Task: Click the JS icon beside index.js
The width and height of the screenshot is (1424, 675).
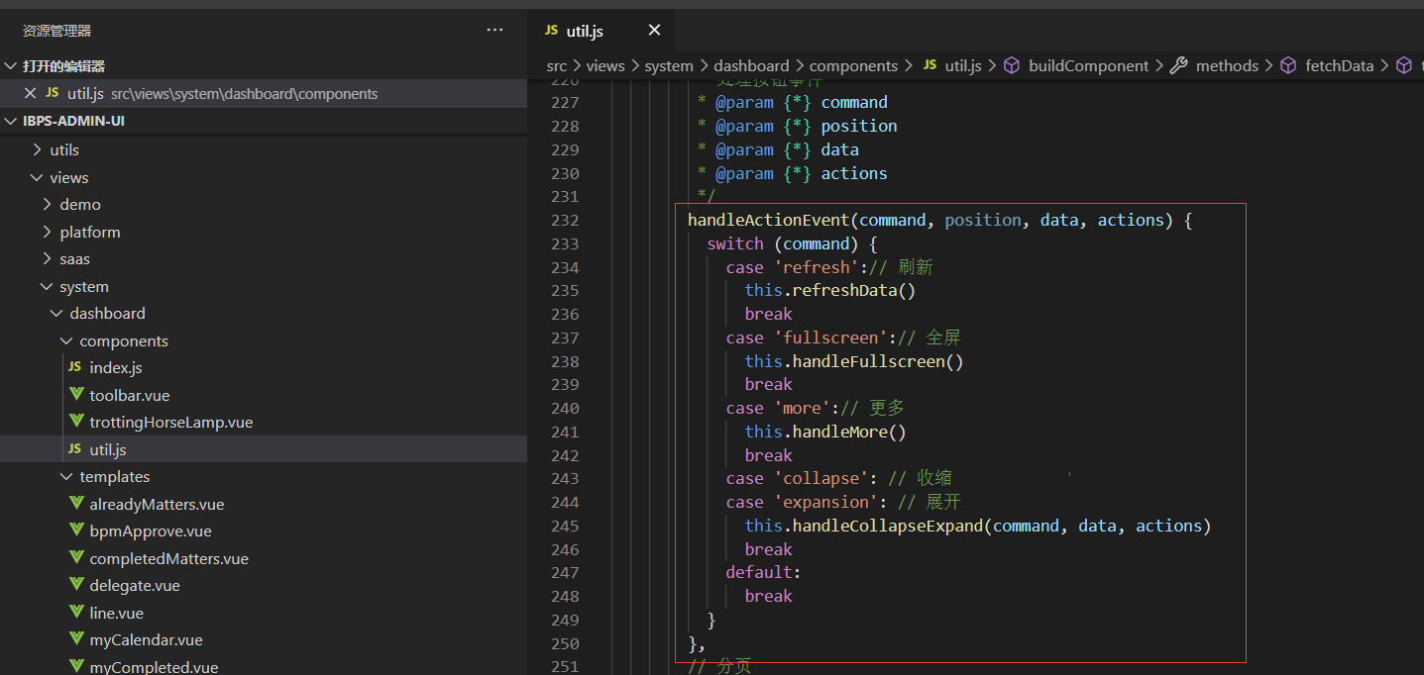Action: coord(74,367)
